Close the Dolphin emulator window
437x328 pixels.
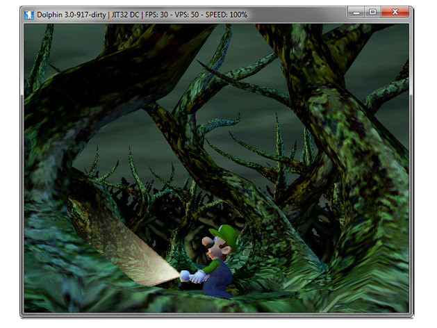click(x=395, y=13)
